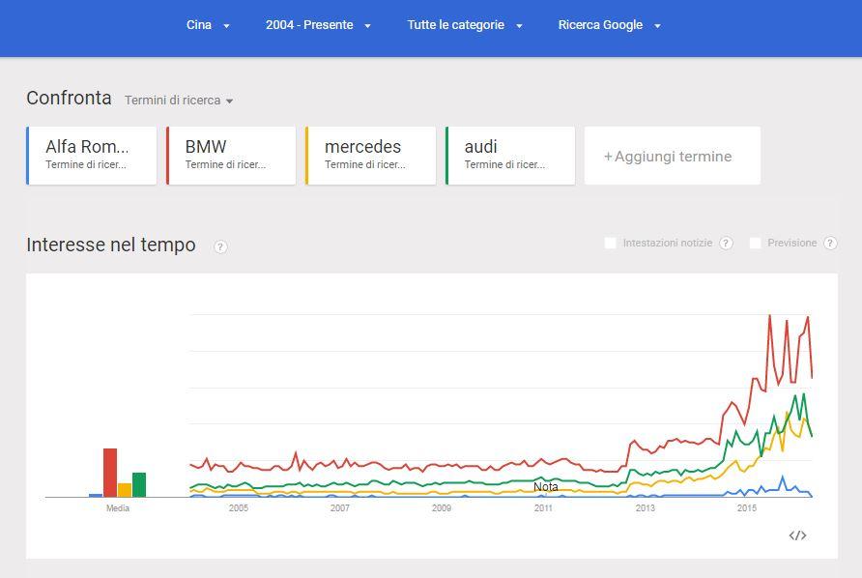Click the red BMW average bar
Screen dimensions: 862x578
tap(110, 473)
